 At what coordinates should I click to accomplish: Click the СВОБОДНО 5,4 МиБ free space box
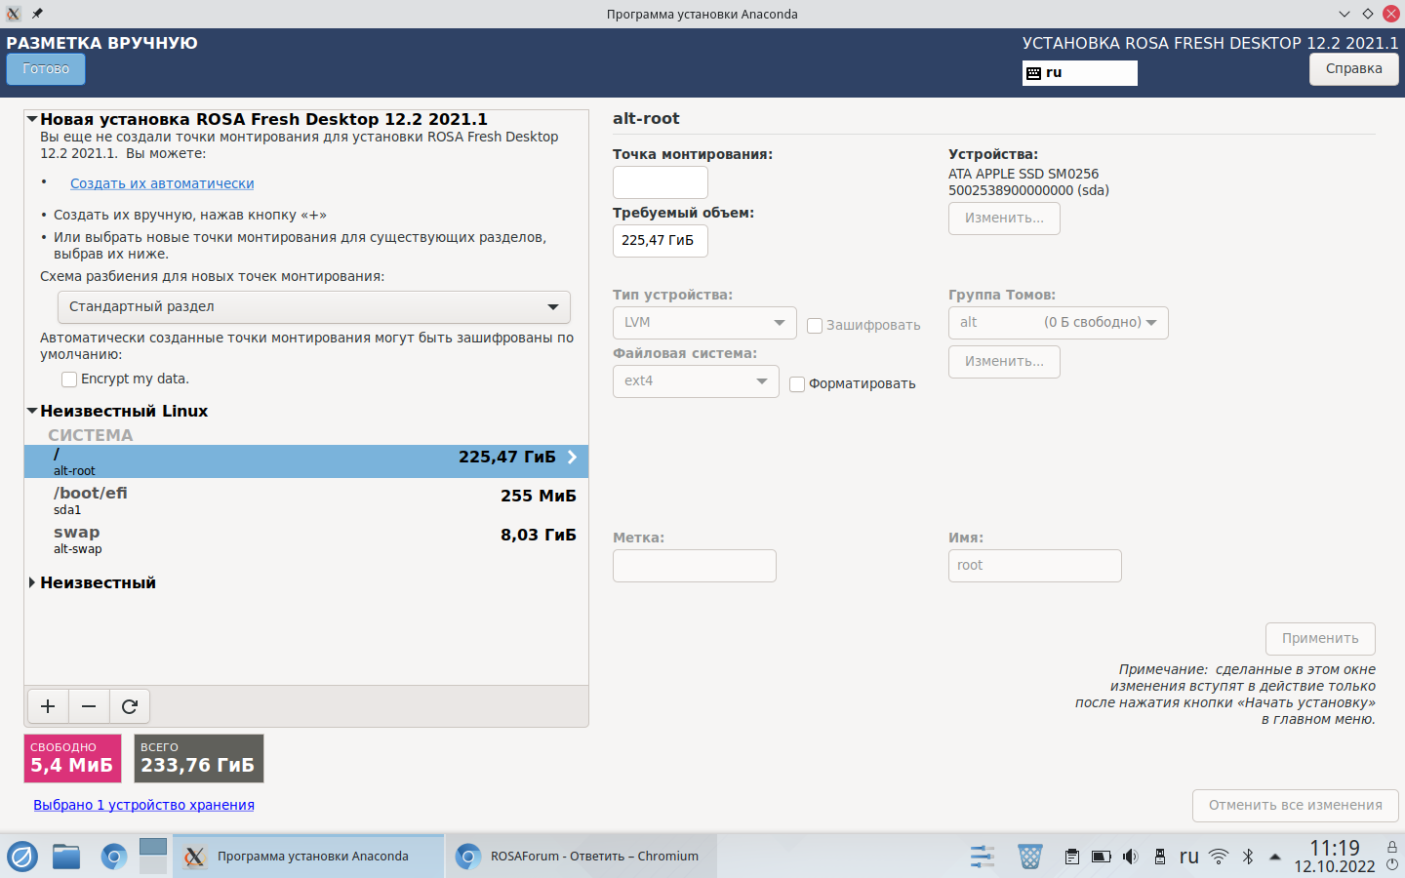tap(73, 759)
